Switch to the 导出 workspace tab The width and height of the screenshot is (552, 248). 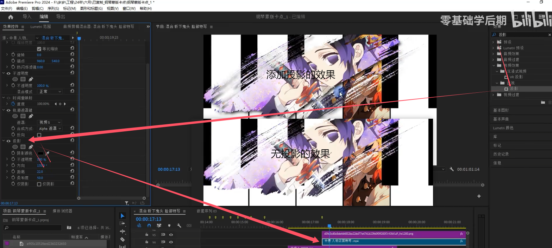click(61, 17)
